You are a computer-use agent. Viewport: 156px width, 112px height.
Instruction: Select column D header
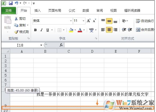point(92,51)
